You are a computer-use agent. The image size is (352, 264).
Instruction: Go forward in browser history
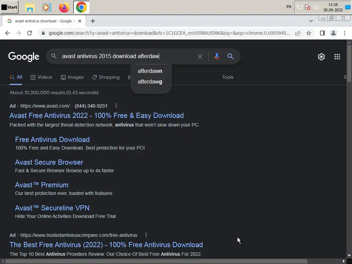[19, 33]
